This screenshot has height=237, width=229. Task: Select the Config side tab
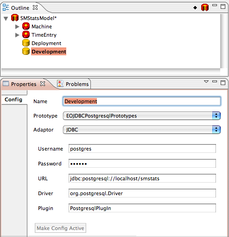coord(13,99)
